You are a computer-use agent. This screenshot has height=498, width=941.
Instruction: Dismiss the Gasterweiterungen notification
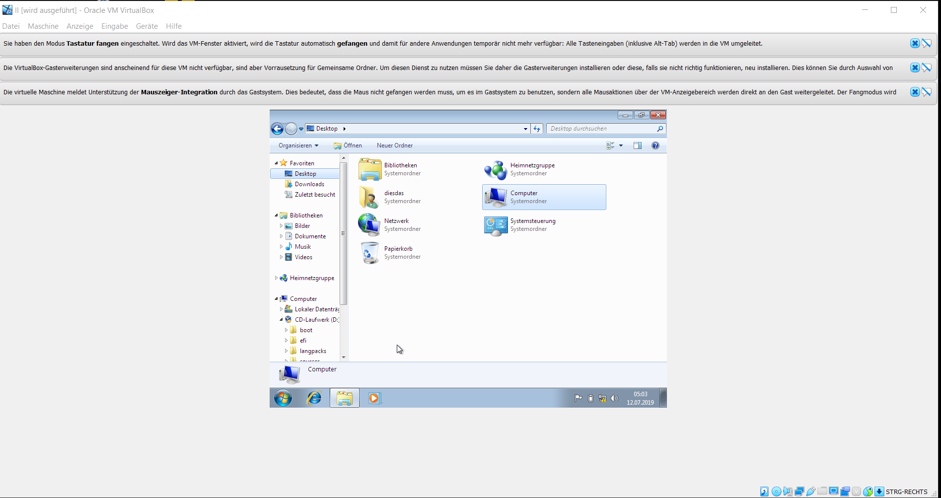[915, 68]
